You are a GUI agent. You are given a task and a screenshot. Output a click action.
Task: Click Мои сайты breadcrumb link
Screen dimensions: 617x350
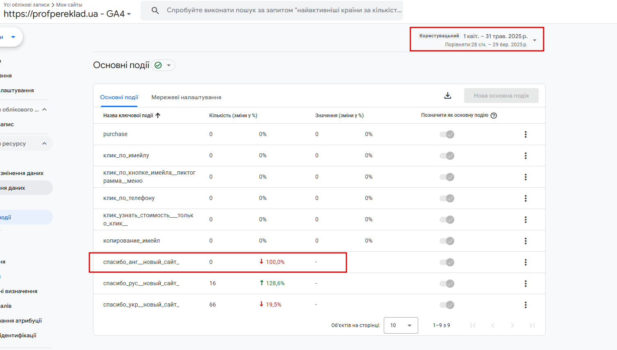(x=69, y=5)
